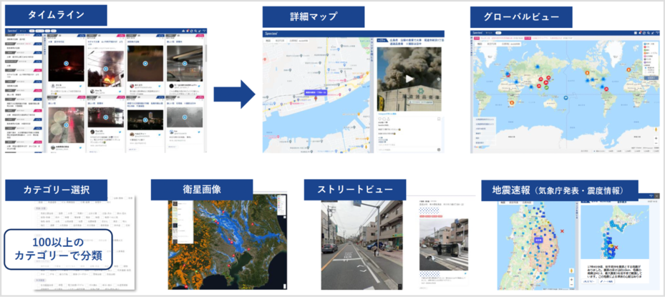Play the warehouse smoke video in detail map

pos(409,79)
